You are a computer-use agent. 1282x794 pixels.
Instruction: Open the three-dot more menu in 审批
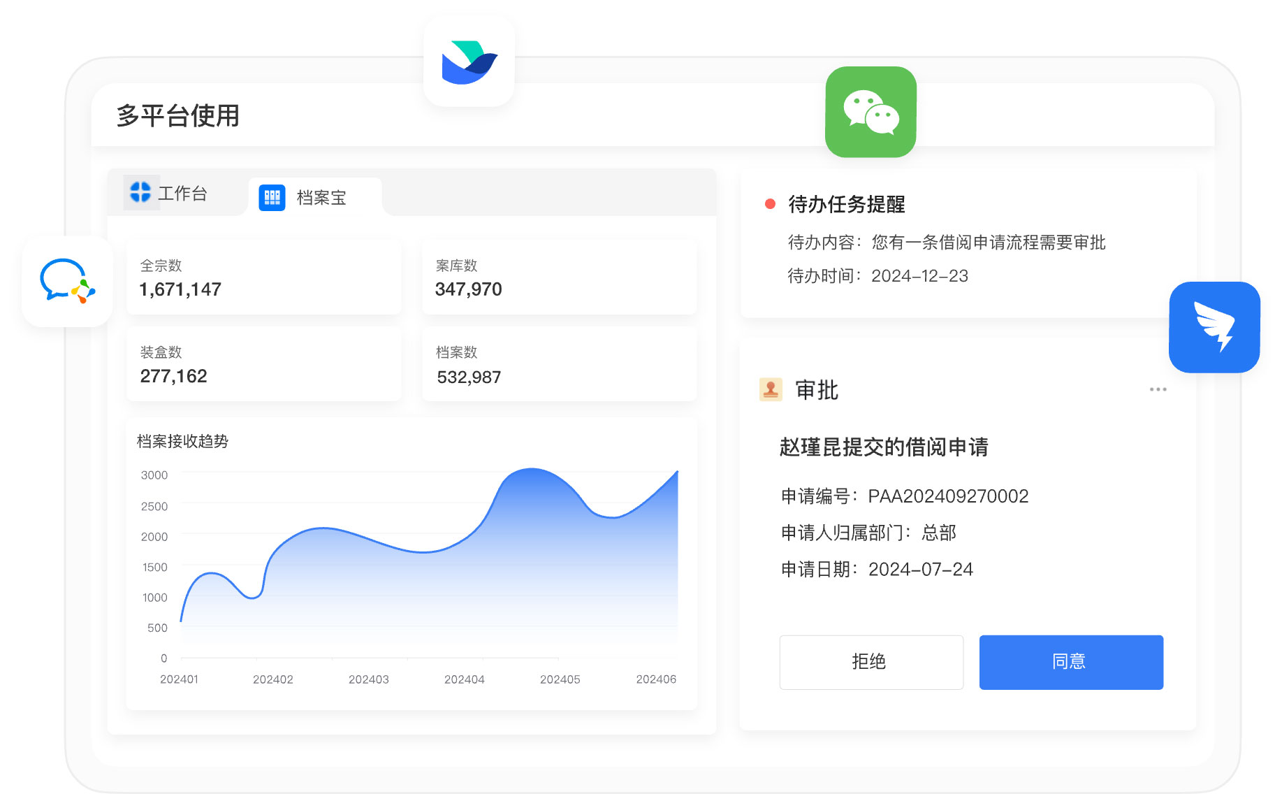[x=1158, y=389]
